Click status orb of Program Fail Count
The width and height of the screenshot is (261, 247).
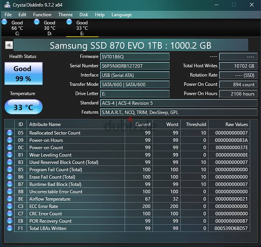(x=10, y=169)
